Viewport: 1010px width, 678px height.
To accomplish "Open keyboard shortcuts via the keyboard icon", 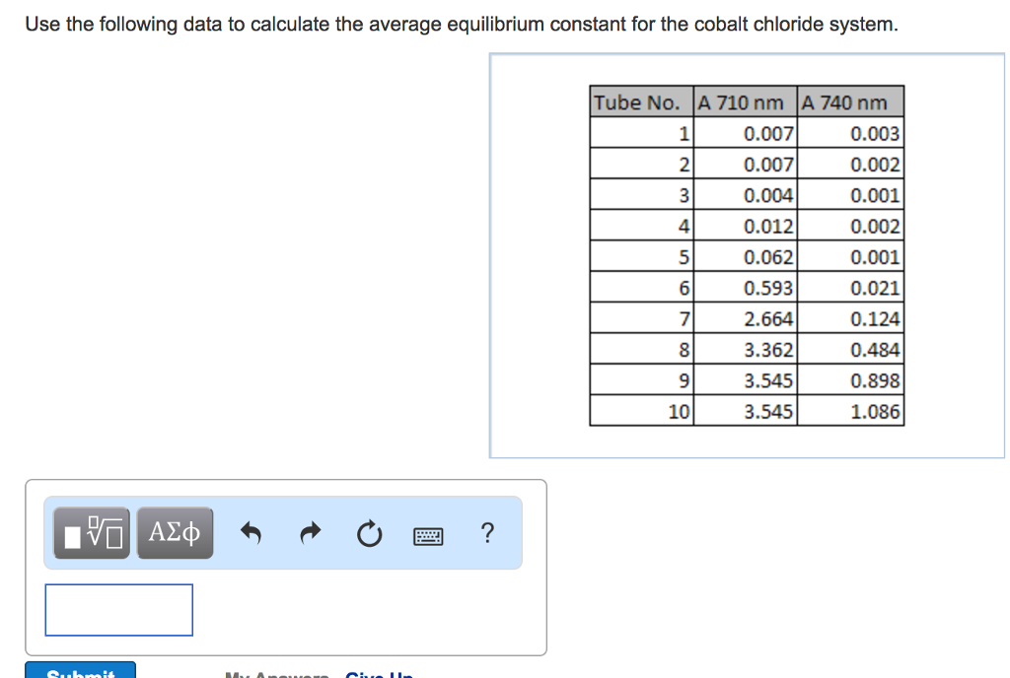I will click(x=428, y=533).
